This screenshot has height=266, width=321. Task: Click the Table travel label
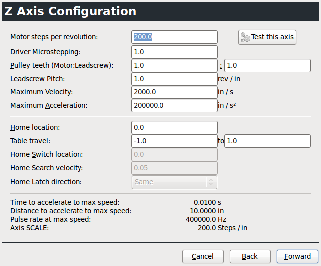click(30, 141)
